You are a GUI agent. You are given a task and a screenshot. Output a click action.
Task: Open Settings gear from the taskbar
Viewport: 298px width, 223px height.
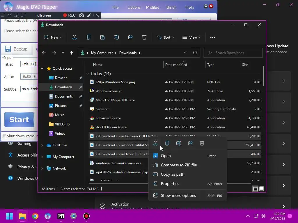pyautogui.click(x=74, y=216)
